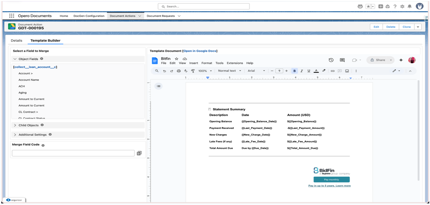Switch to the Details tab
This screenshot has height=205, width=430.
(16, 41)
